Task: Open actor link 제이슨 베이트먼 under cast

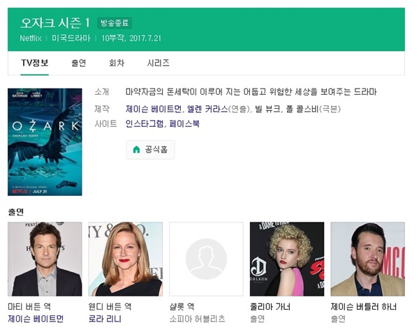Action: (x=36, y=319)
